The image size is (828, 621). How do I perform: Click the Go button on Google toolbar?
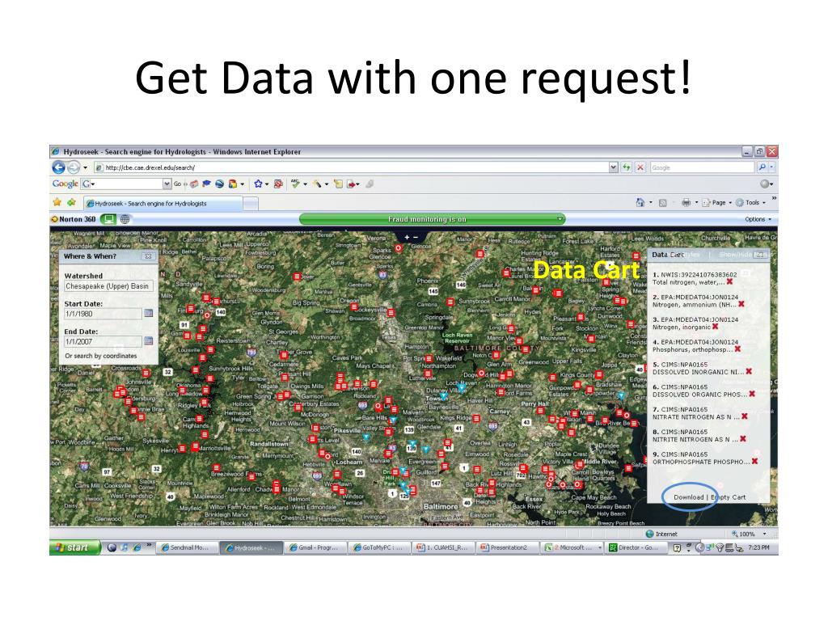coord(177,184)
